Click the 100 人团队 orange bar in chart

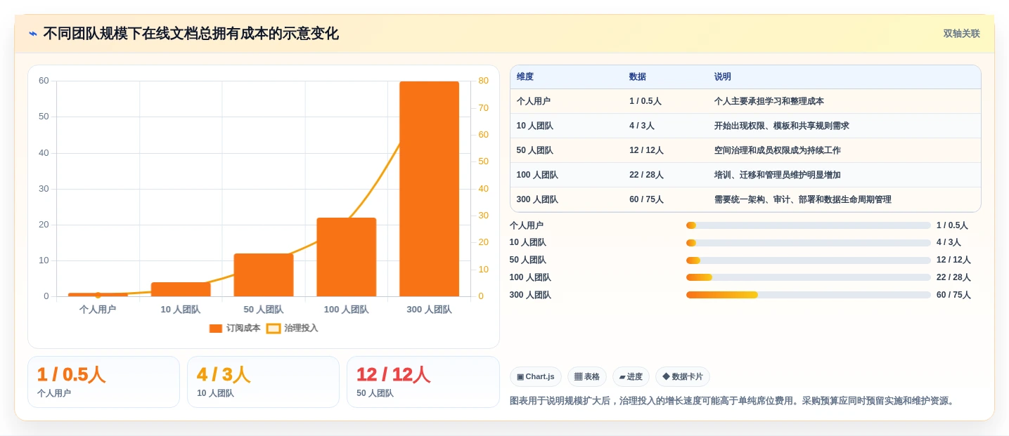click(x=347, y=257)
